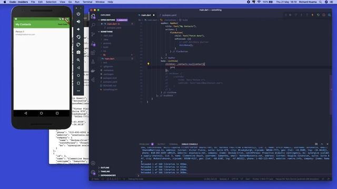Tap the phone's on-screen Home button
337x189 pixels.
click(x=41, y=113)
